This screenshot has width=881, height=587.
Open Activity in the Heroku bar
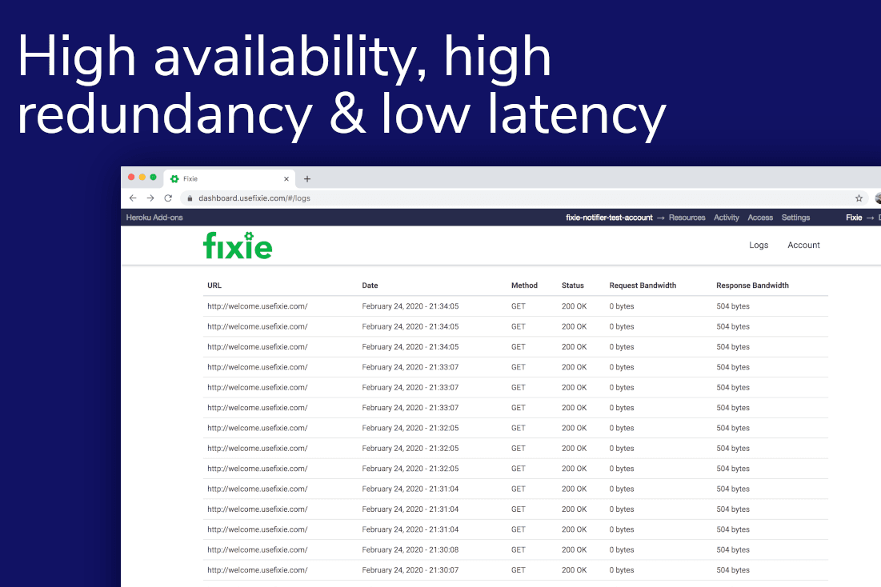(x=727, y=218)
